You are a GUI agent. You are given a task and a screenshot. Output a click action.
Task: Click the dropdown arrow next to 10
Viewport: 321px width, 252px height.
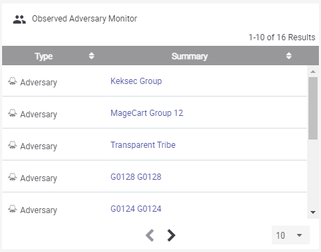pos(299,235)
